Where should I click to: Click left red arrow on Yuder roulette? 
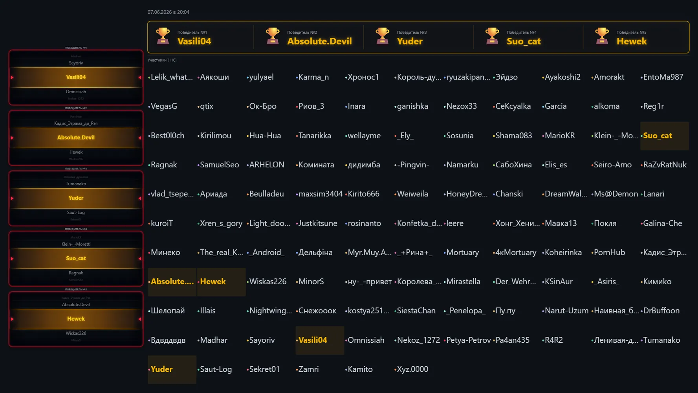[12, 198]
